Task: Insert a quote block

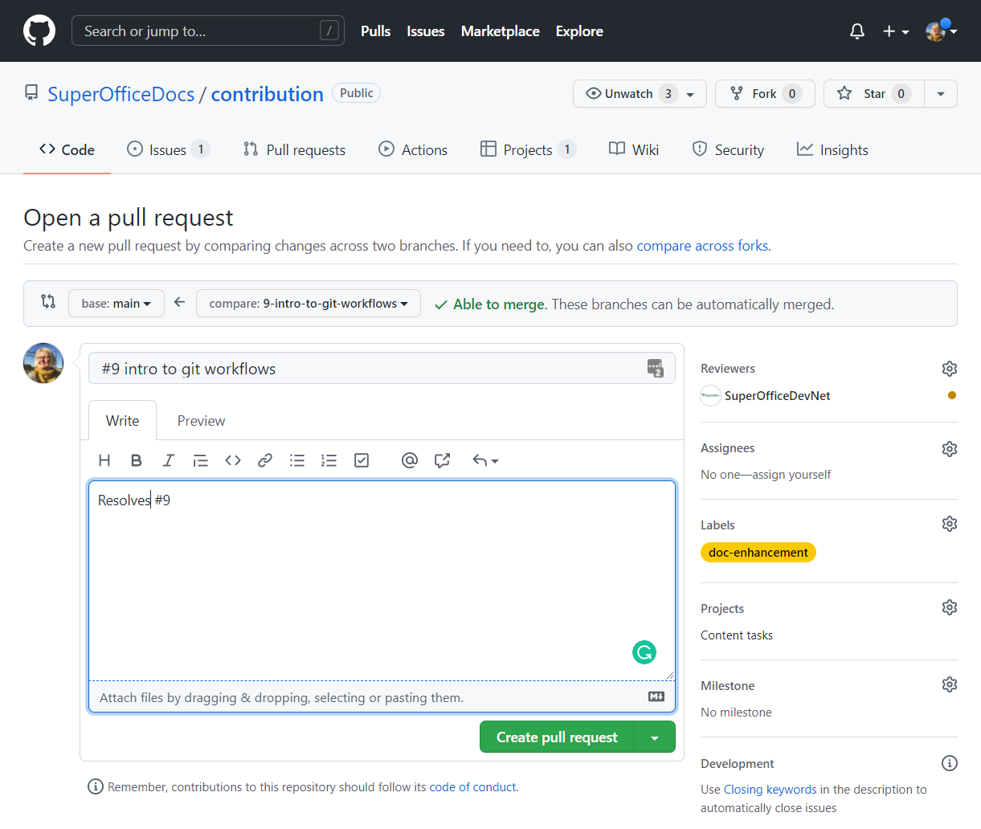Action: click(201, 460)
